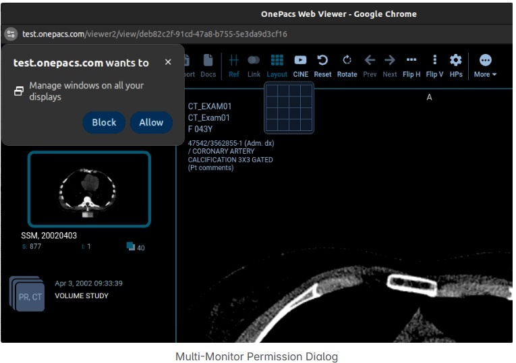Click the S: 877 series number
516x363 pixels.
[32, 246]
